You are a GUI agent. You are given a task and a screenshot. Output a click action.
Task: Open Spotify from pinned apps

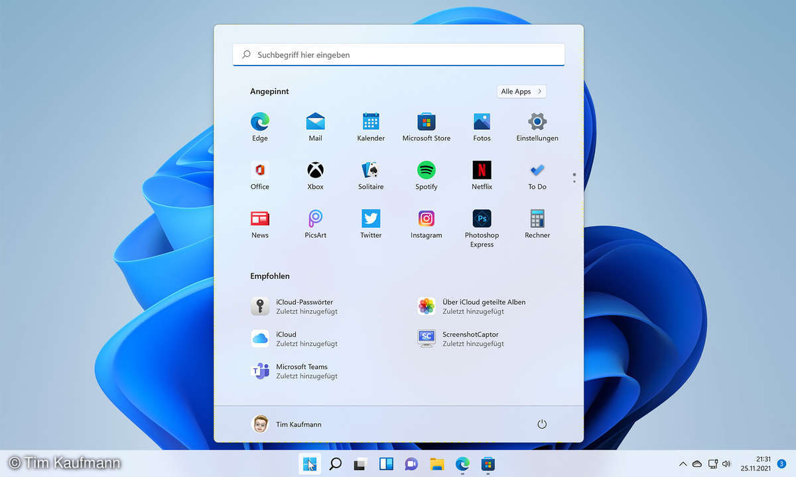(x=427, y=176)
